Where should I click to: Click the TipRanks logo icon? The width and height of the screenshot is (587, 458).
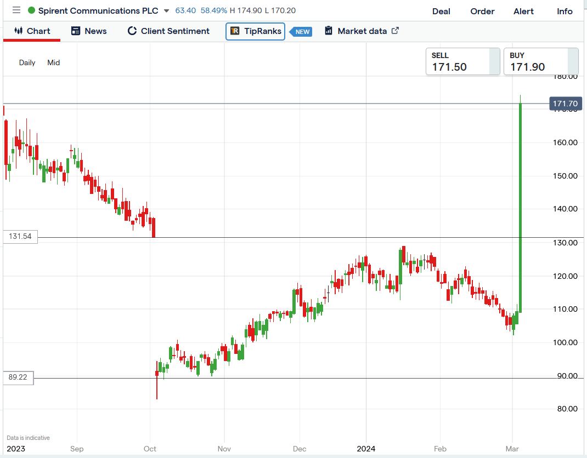point(235,31)
